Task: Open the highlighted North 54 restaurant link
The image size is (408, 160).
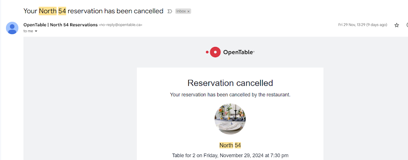Action: [x=230, y=145]
